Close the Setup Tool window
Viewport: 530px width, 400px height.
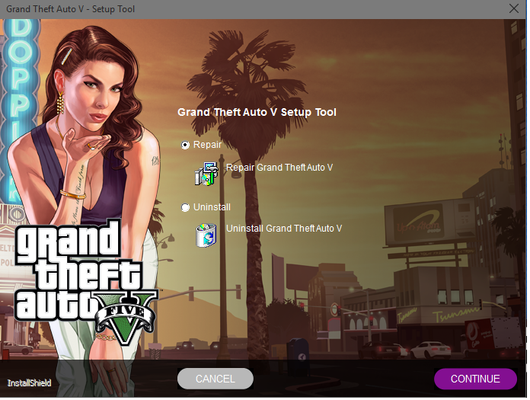pyautogui.click(x=516, y=9)
